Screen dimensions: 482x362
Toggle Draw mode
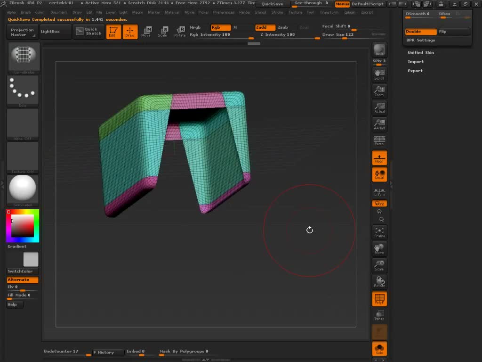tap(130, 32)
